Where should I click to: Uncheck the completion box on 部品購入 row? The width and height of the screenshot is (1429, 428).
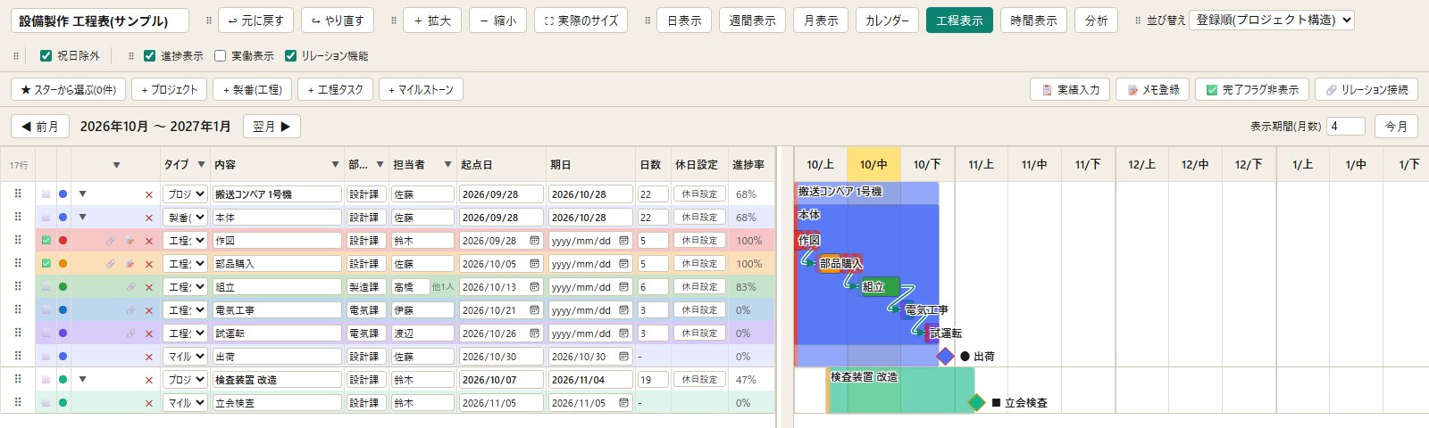[x=46, y=264]
